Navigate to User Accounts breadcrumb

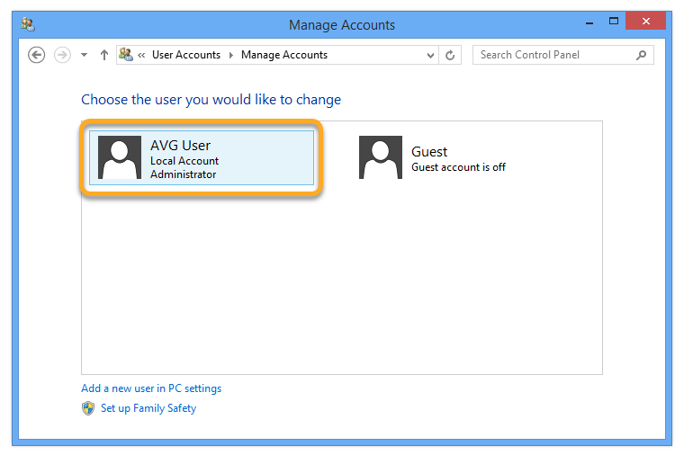[185, 55]
